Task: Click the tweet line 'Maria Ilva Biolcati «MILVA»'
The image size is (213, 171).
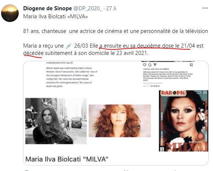Action: click(56, 16)
